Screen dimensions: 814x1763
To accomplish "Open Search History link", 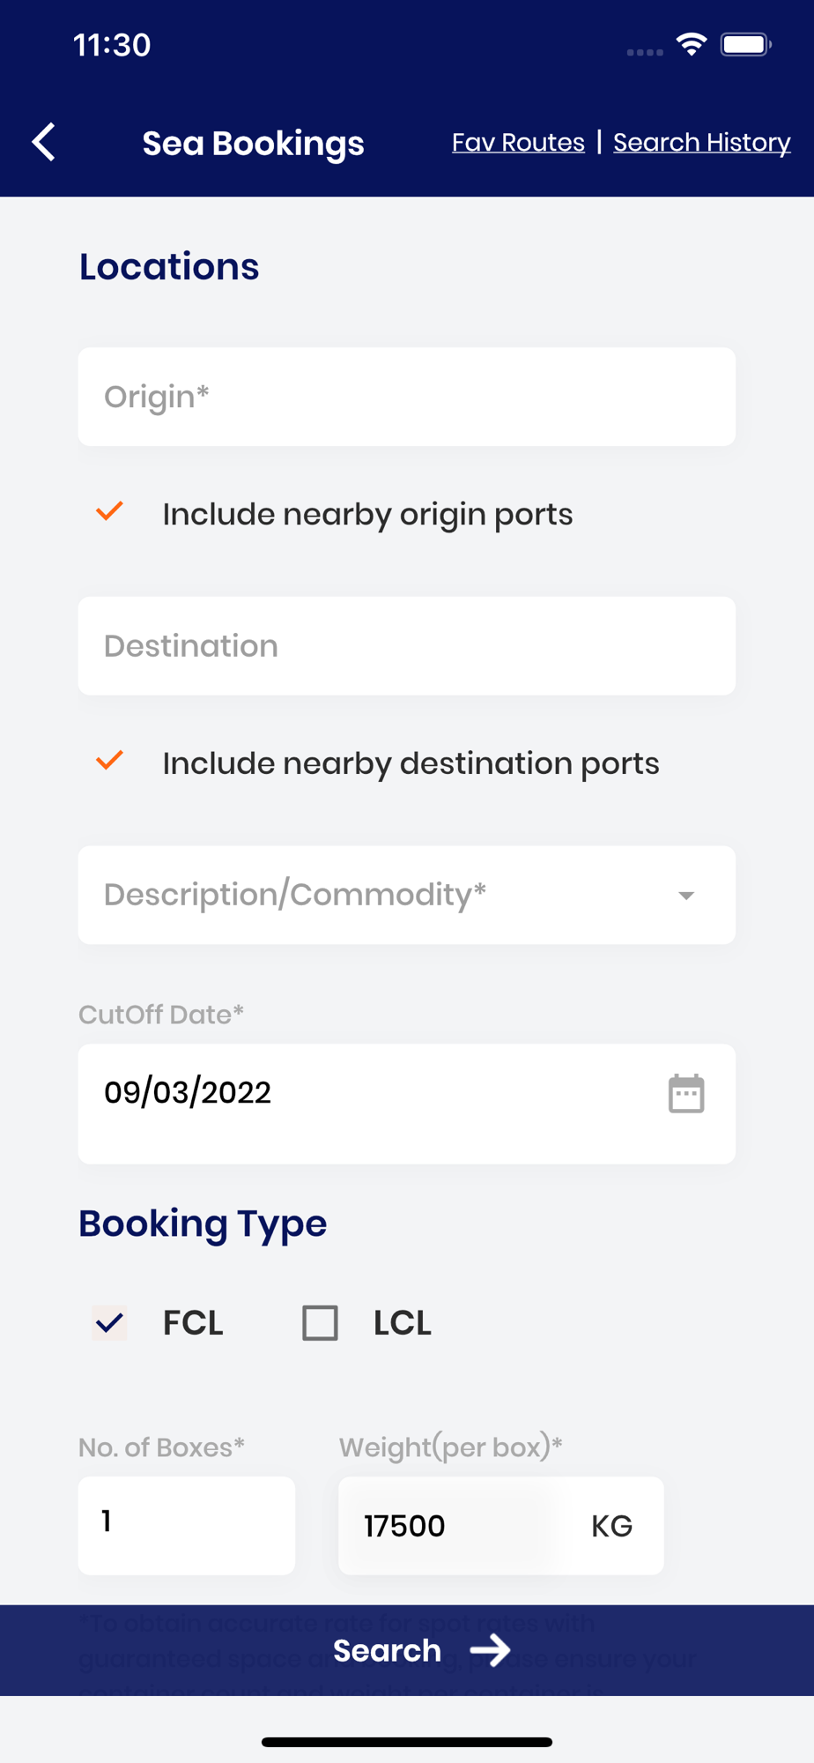I will (x=701, y=142).
